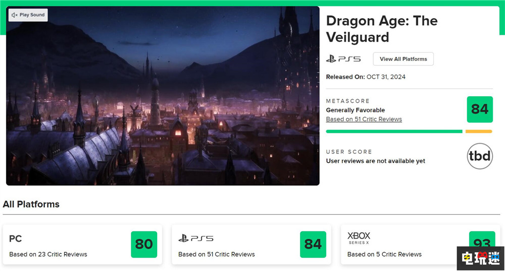
Task: Click the tbd user score circle
Action: pos(479,156)
